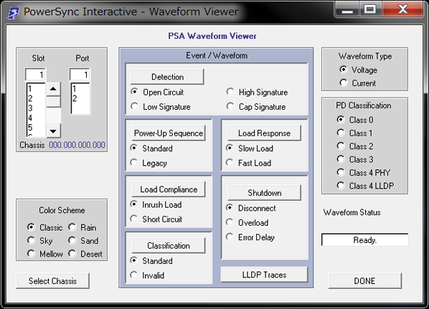
Task: Click the DONE button
Action: [365, 280]
